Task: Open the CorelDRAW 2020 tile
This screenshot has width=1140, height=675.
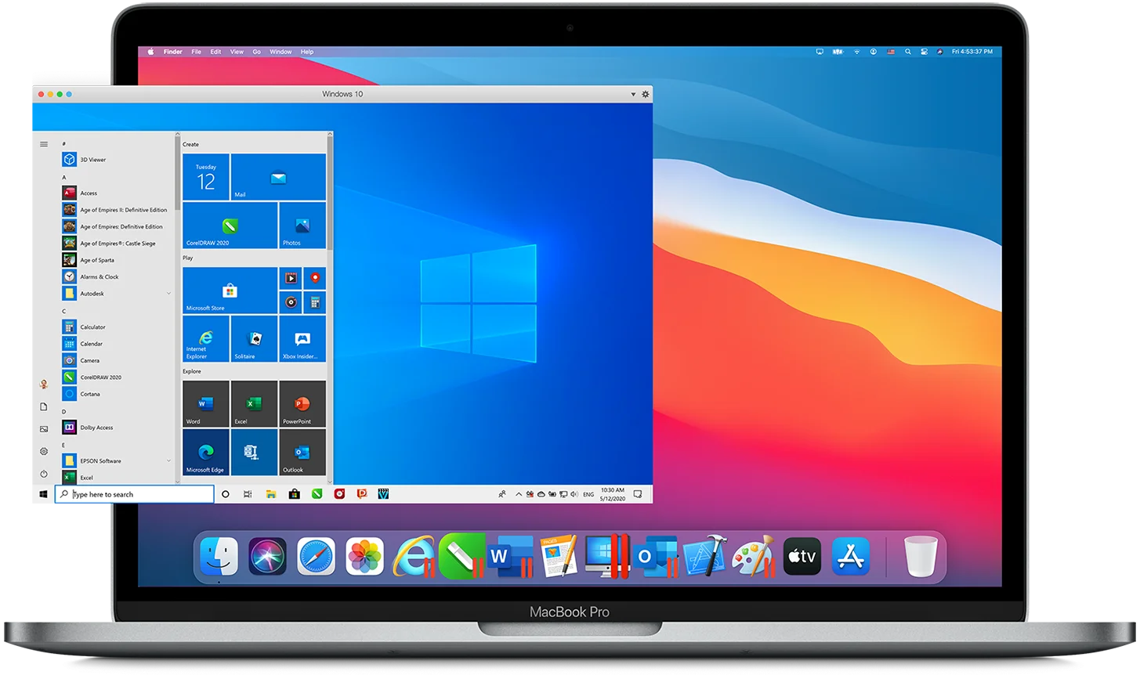Action: click(x=230, y=226)
